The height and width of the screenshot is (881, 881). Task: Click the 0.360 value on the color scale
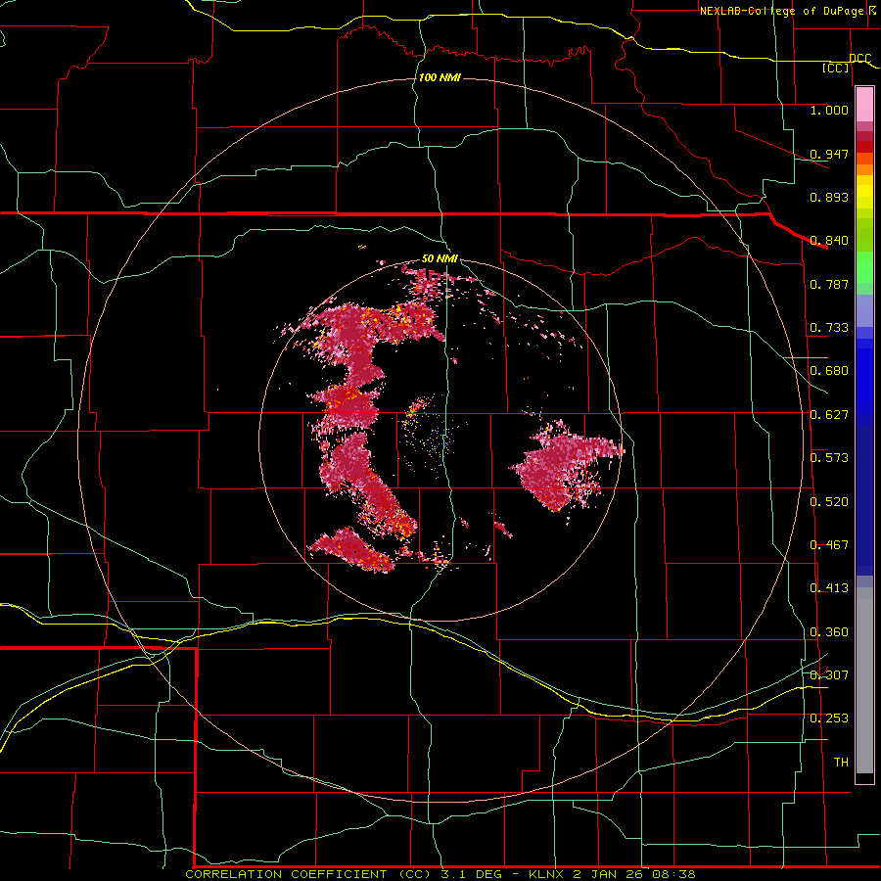(829, 631)
